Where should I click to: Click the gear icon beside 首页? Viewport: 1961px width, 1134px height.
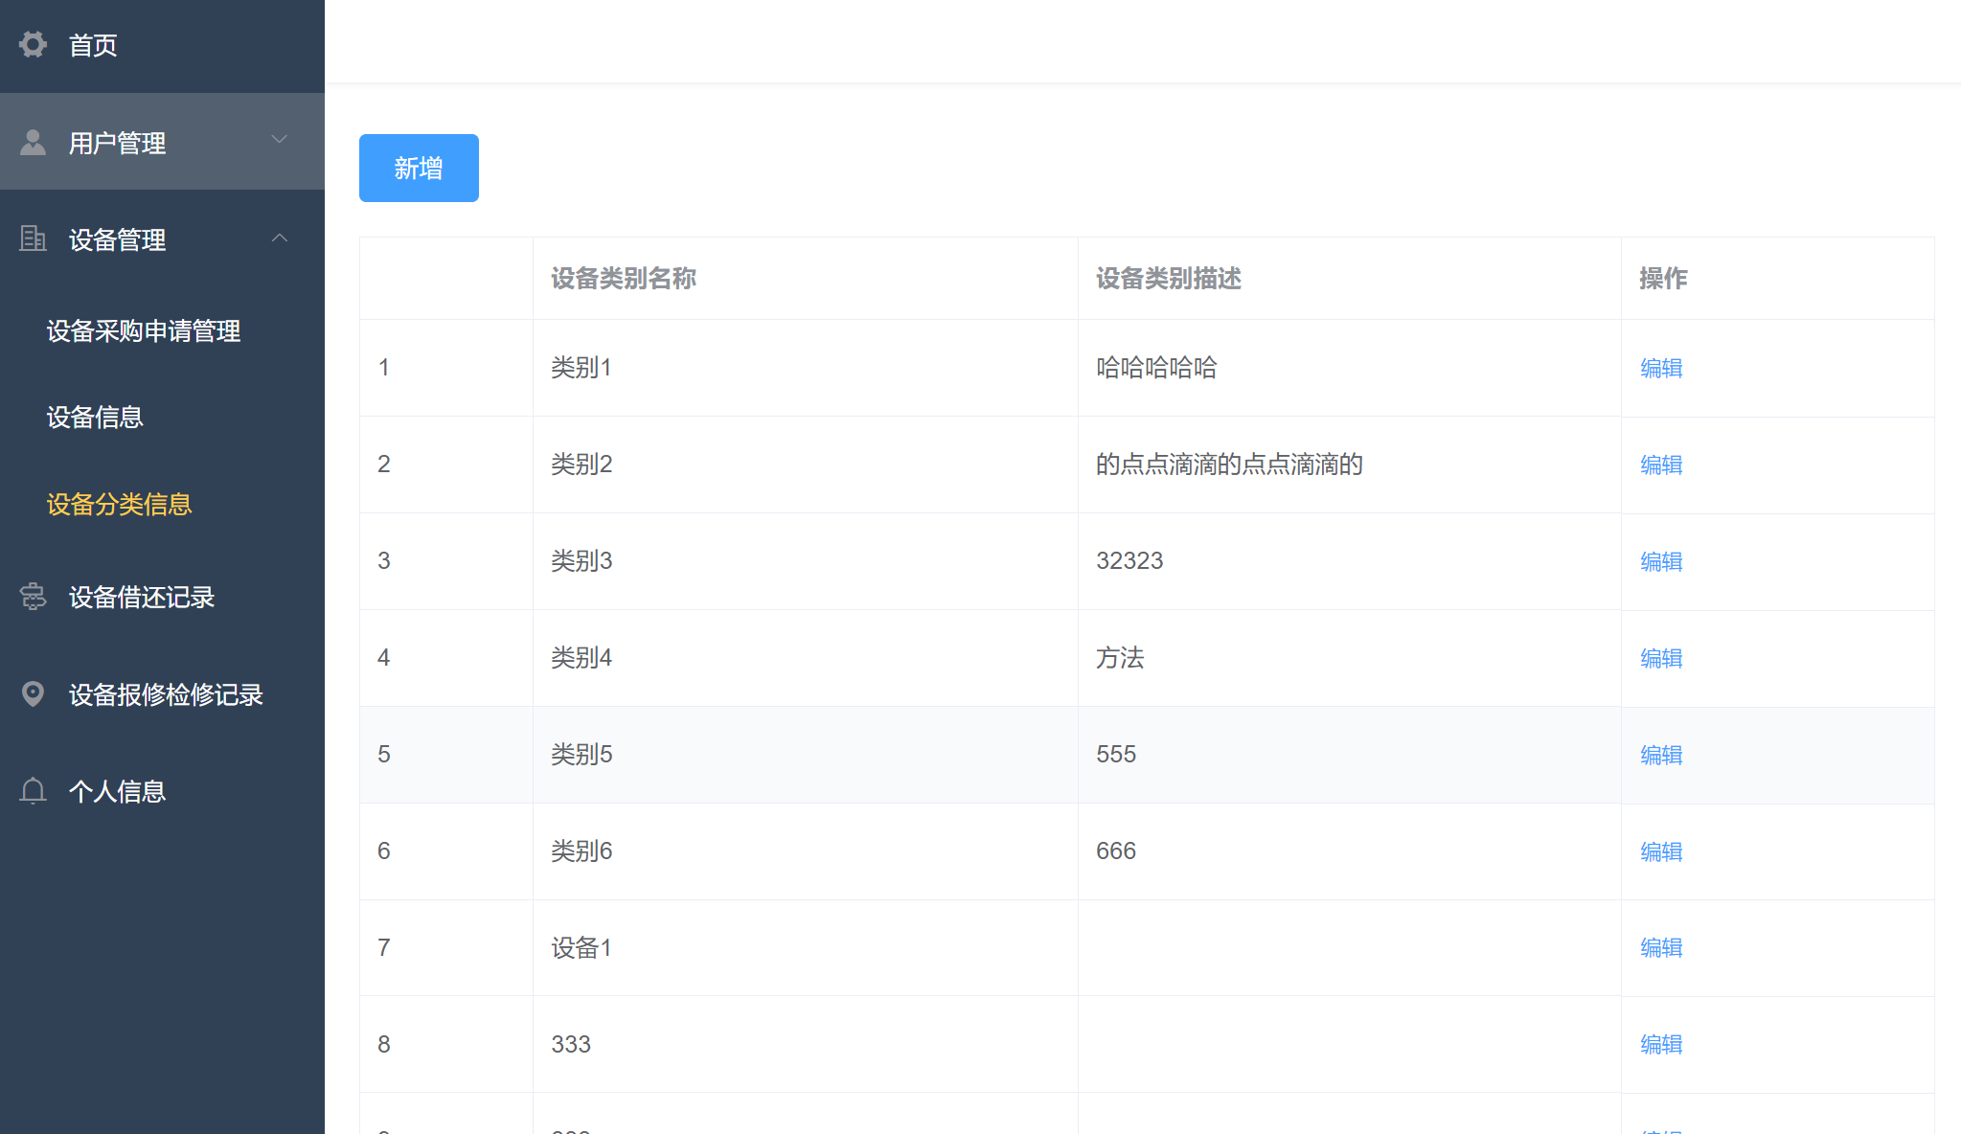pos(33,44)
